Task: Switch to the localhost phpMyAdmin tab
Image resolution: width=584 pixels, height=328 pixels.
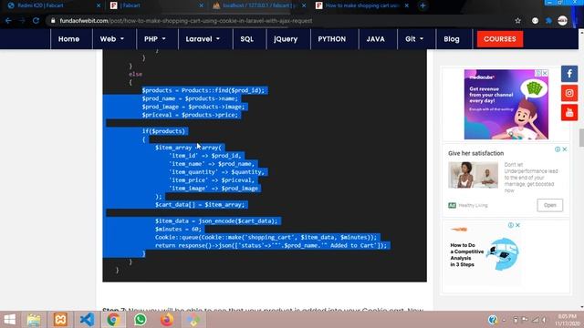Action: [259, 5]
